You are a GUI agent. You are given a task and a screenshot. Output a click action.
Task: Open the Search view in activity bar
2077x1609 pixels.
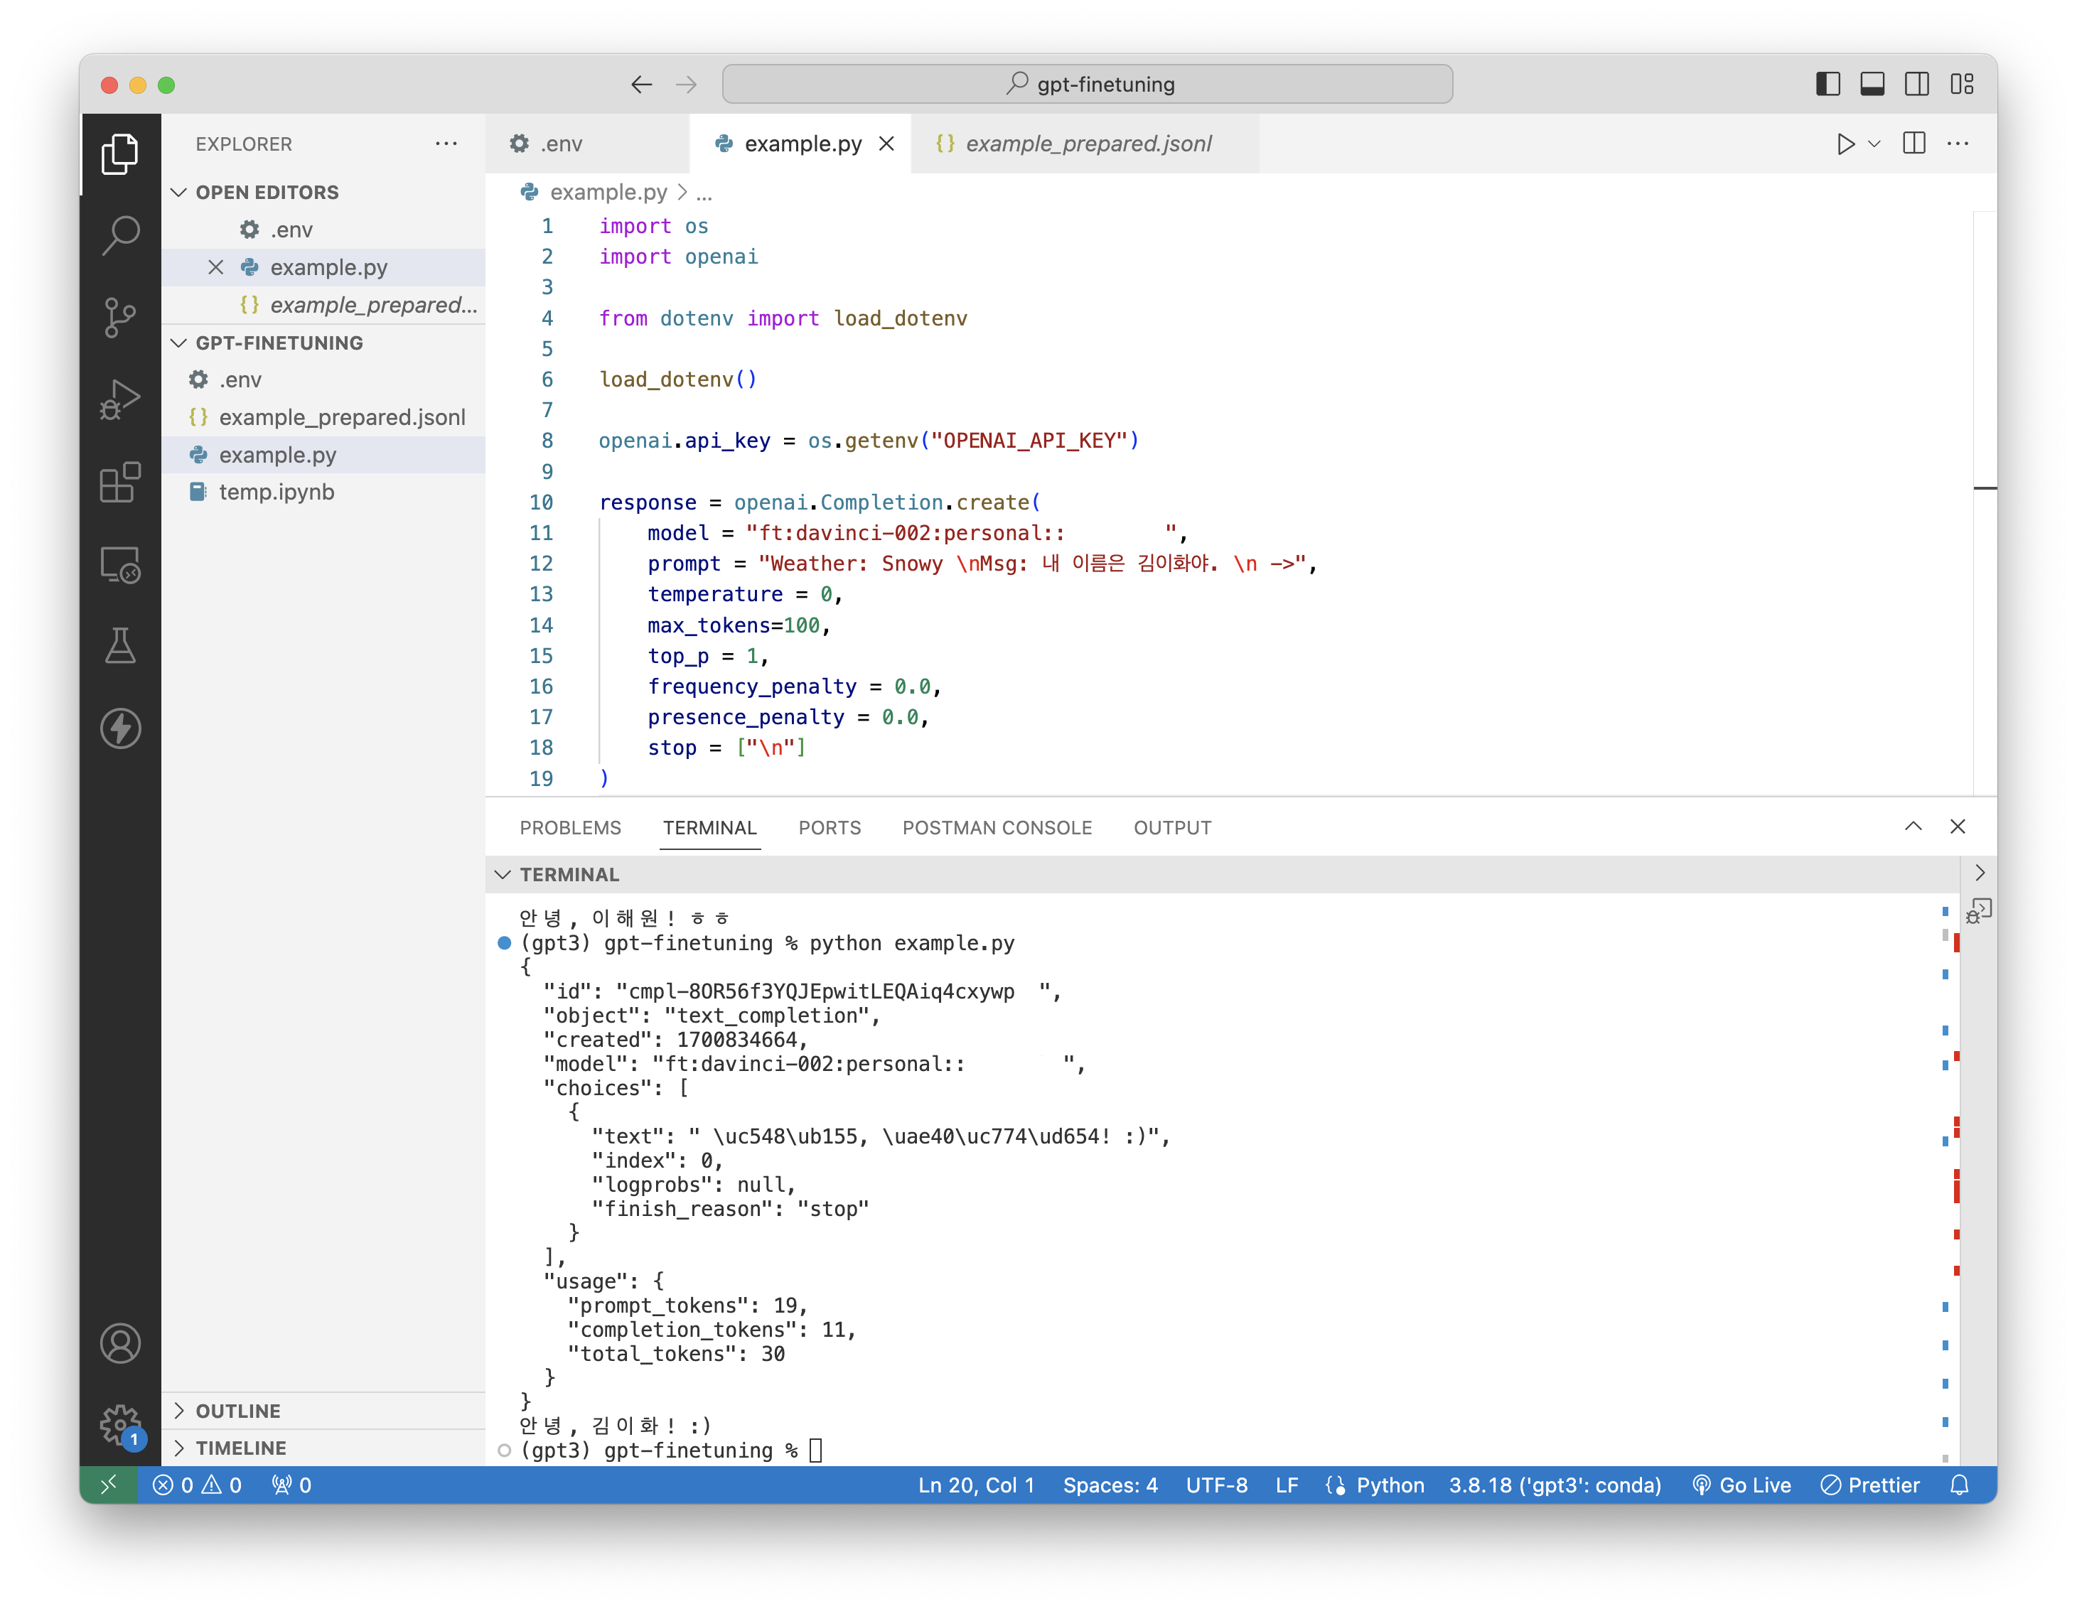pos(120,235)
